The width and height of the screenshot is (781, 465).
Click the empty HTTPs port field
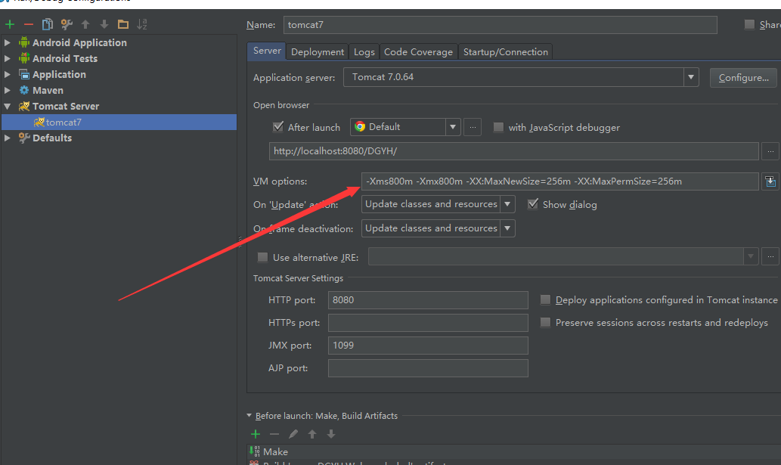(428, 323)
